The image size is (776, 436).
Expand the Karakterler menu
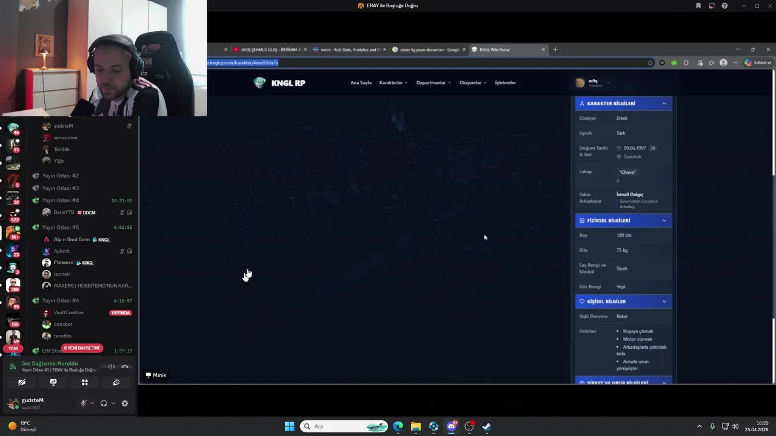pyautogui.click(x=393, y=83)
